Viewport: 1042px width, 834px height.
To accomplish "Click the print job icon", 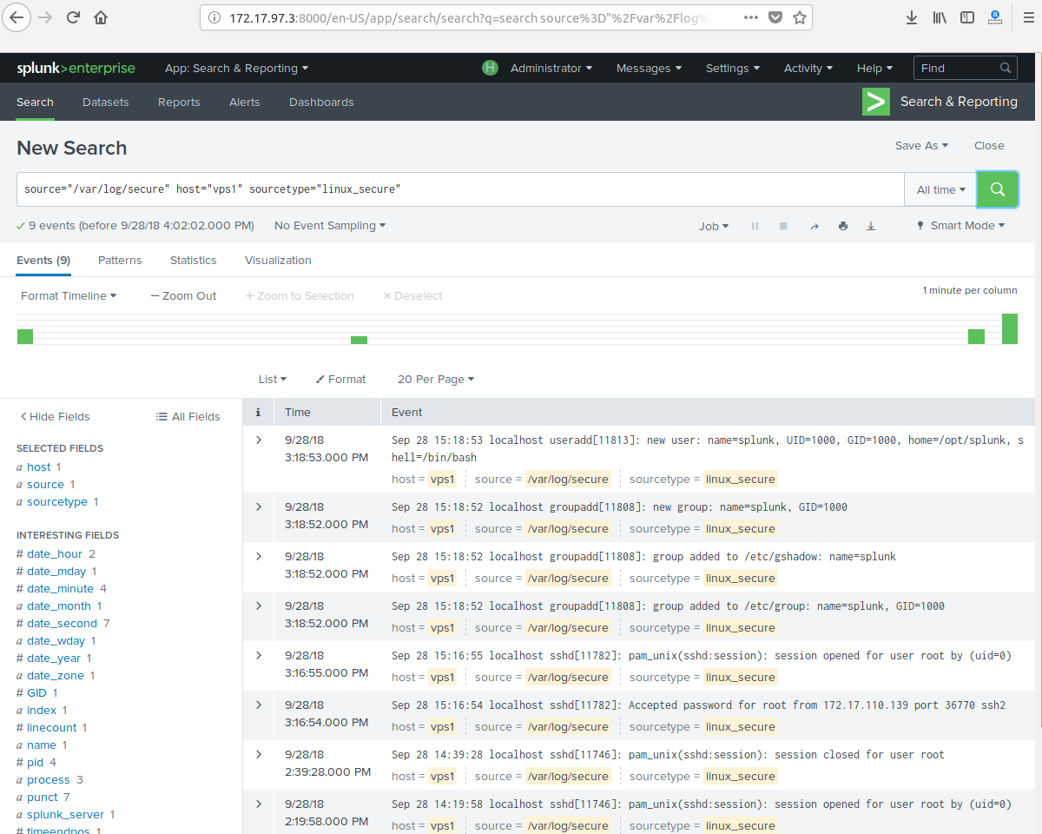I will pyautogui.click(x=842, y=226).
